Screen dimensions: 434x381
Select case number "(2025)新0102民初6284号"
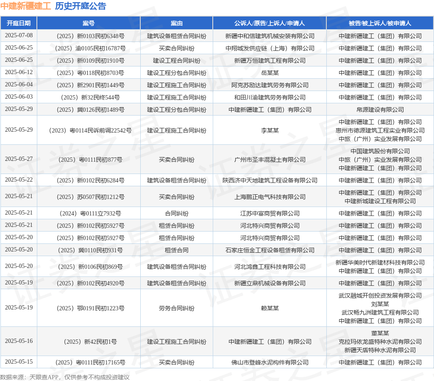pos(89,180)
